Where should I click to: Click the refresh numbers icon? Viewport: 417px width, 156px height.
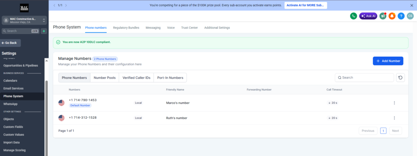point(401,78)
